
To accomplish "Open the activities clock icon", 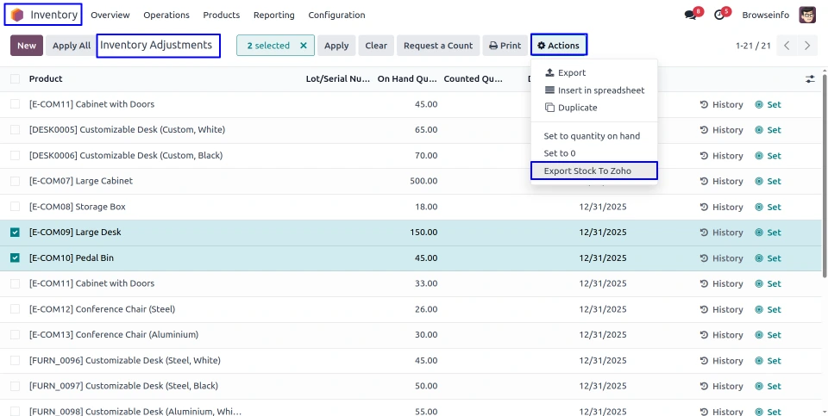I will pyautogui.click(x=719, y=16).
